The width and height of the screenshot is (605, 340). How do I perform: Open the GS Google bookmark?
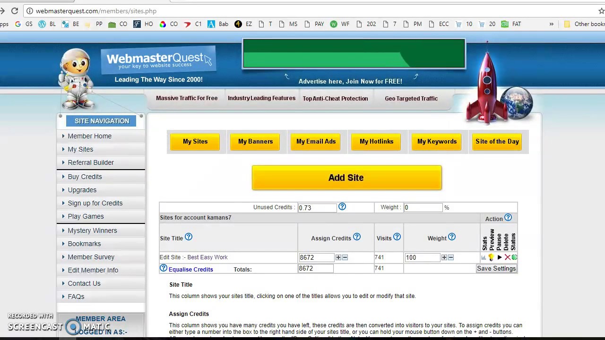click(24, 24)
